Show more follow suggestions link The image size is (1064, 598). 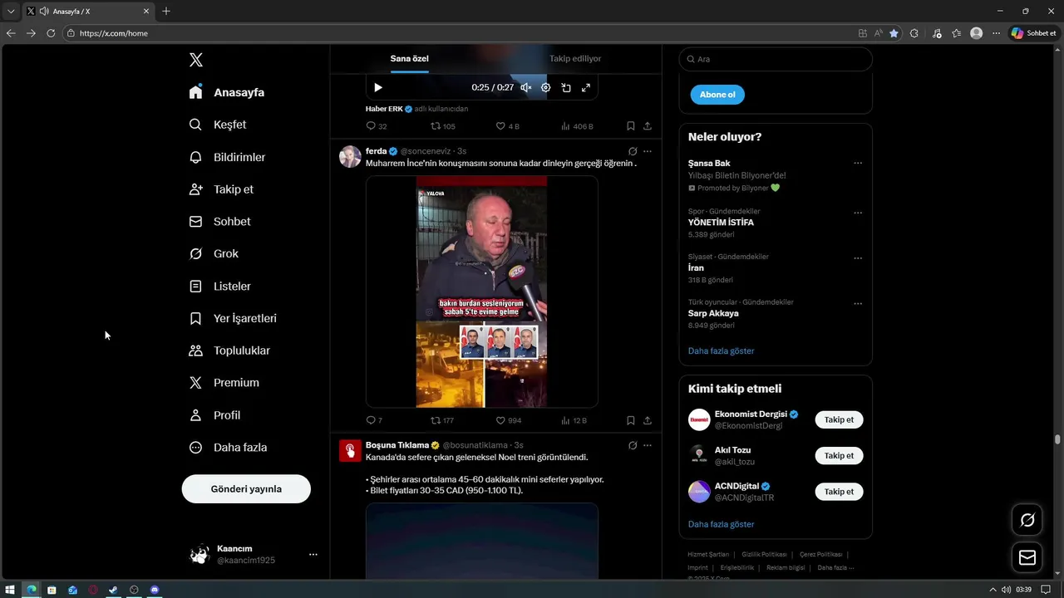[721, 525]
